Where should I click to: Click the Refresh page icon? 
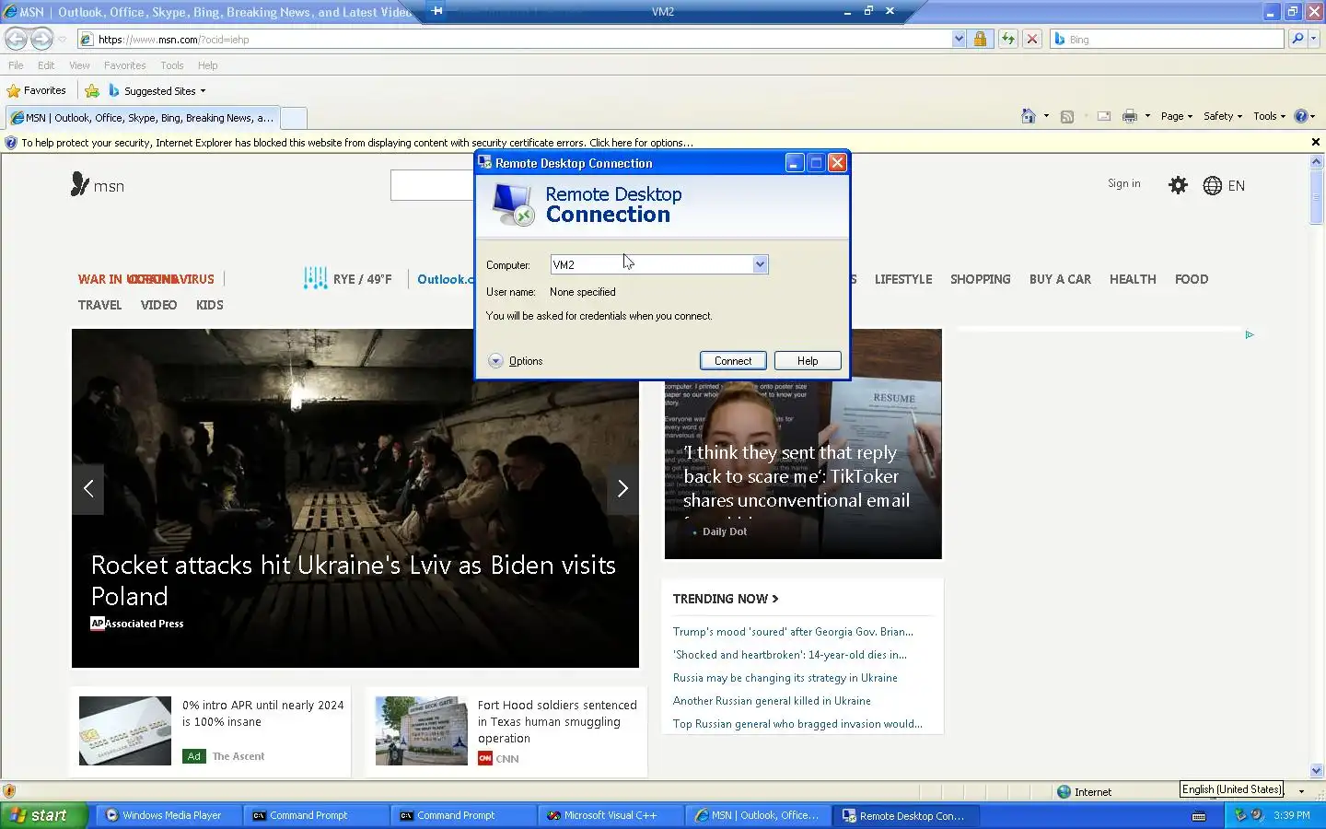1007,39
